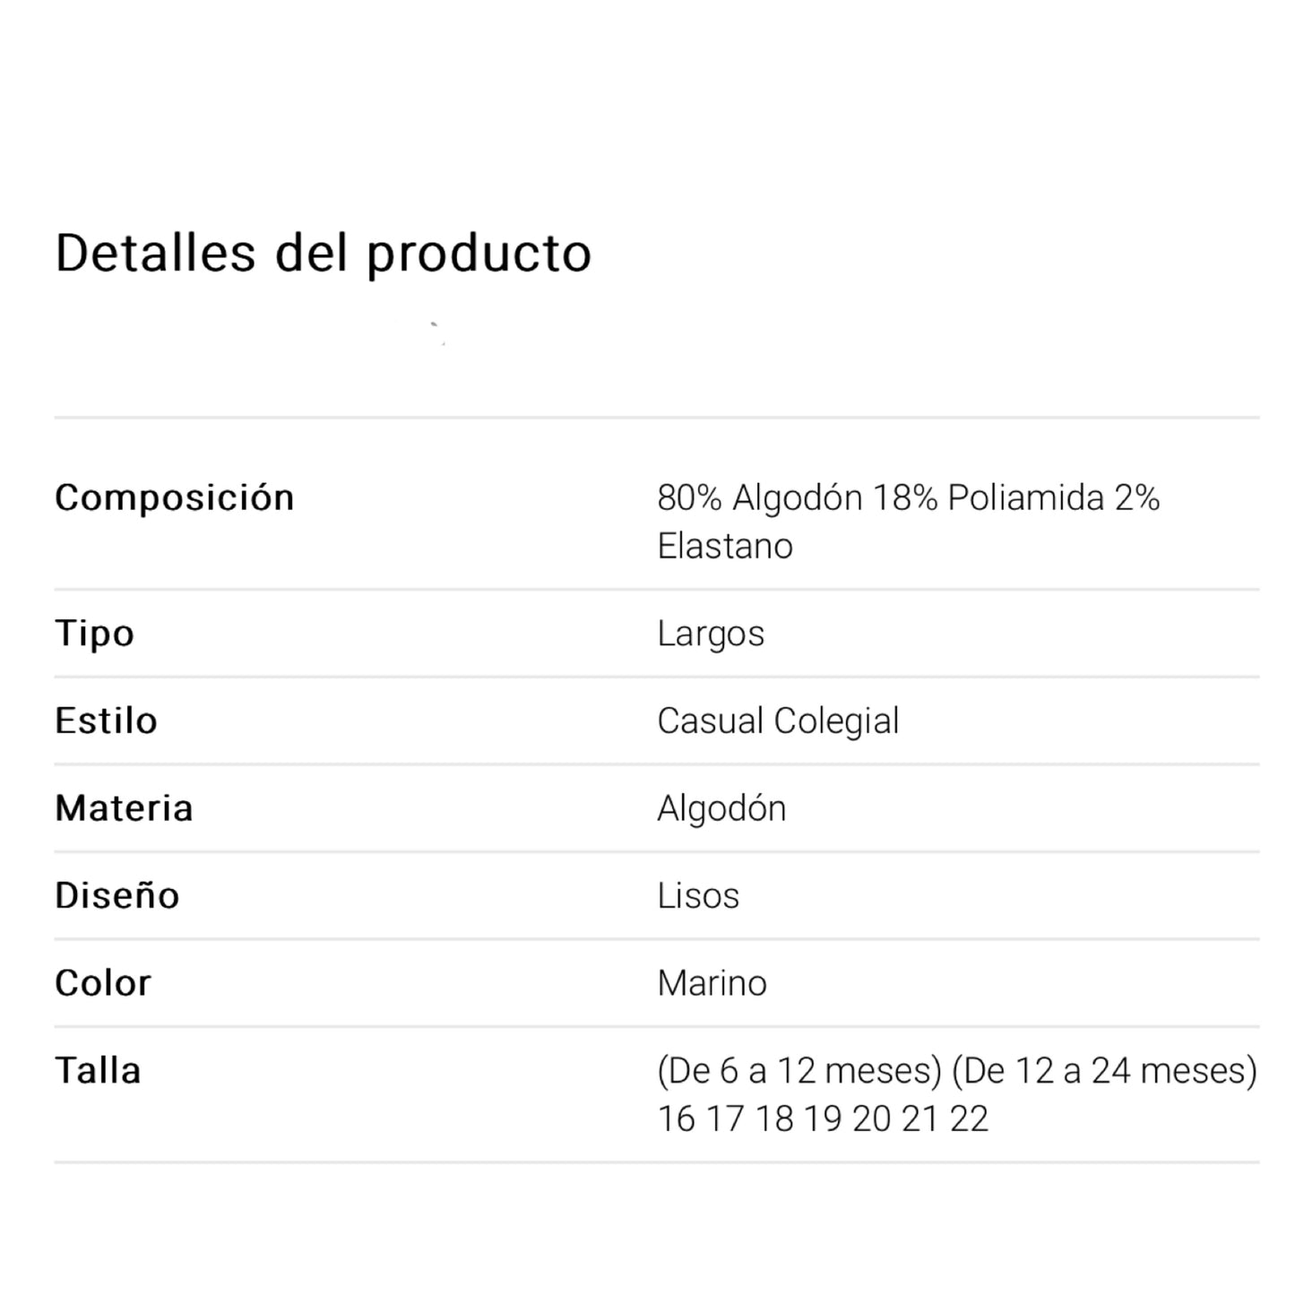Click the "Lisos" design value

698,895
